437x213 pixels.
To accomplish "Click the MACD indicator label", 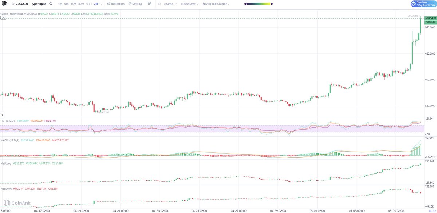I will tap(4, 140).
